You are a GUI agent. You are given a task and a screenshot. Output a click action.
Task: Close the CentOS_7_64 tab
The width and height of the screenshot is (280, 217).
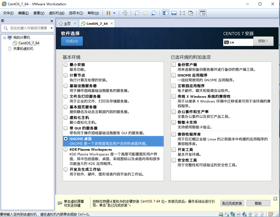pos(112,23)
